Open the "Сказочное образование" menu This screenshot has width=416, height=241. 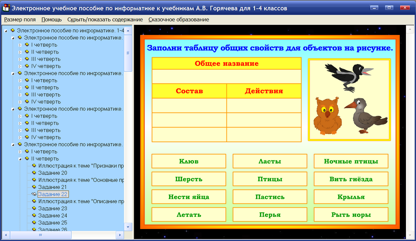click(178, 19)
